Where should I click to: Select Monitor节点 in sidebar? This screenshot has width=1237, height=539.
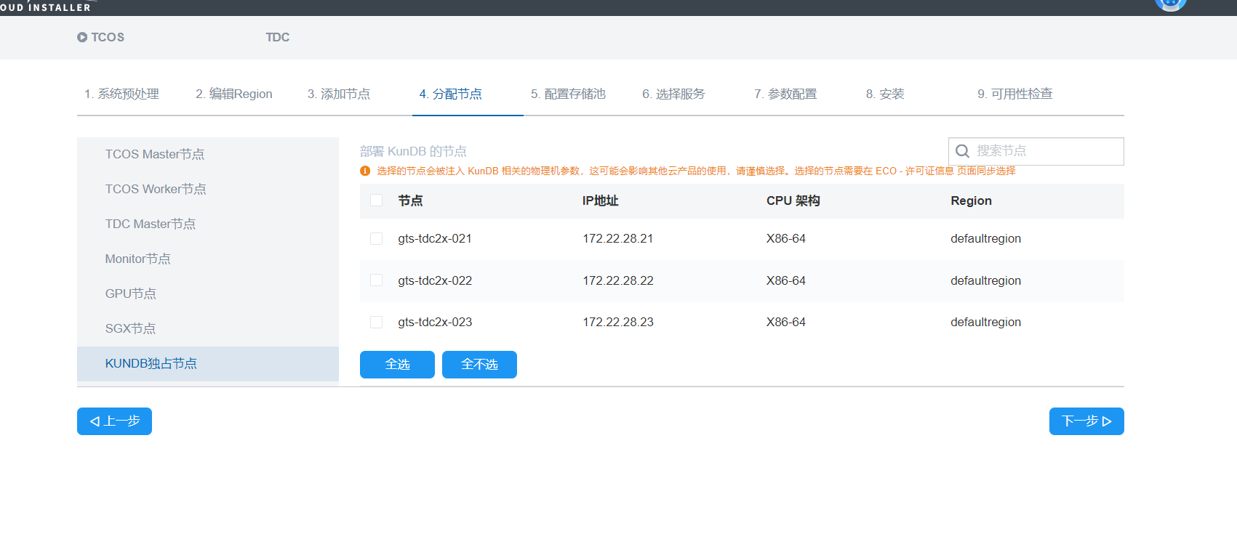coord(208,259)
